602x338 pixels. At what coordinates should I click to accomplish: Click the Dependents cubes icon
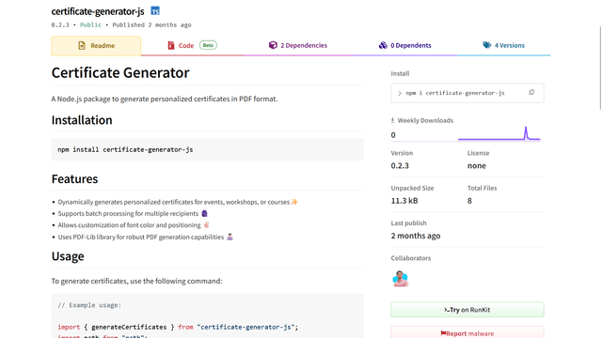(x=383, y=45)
